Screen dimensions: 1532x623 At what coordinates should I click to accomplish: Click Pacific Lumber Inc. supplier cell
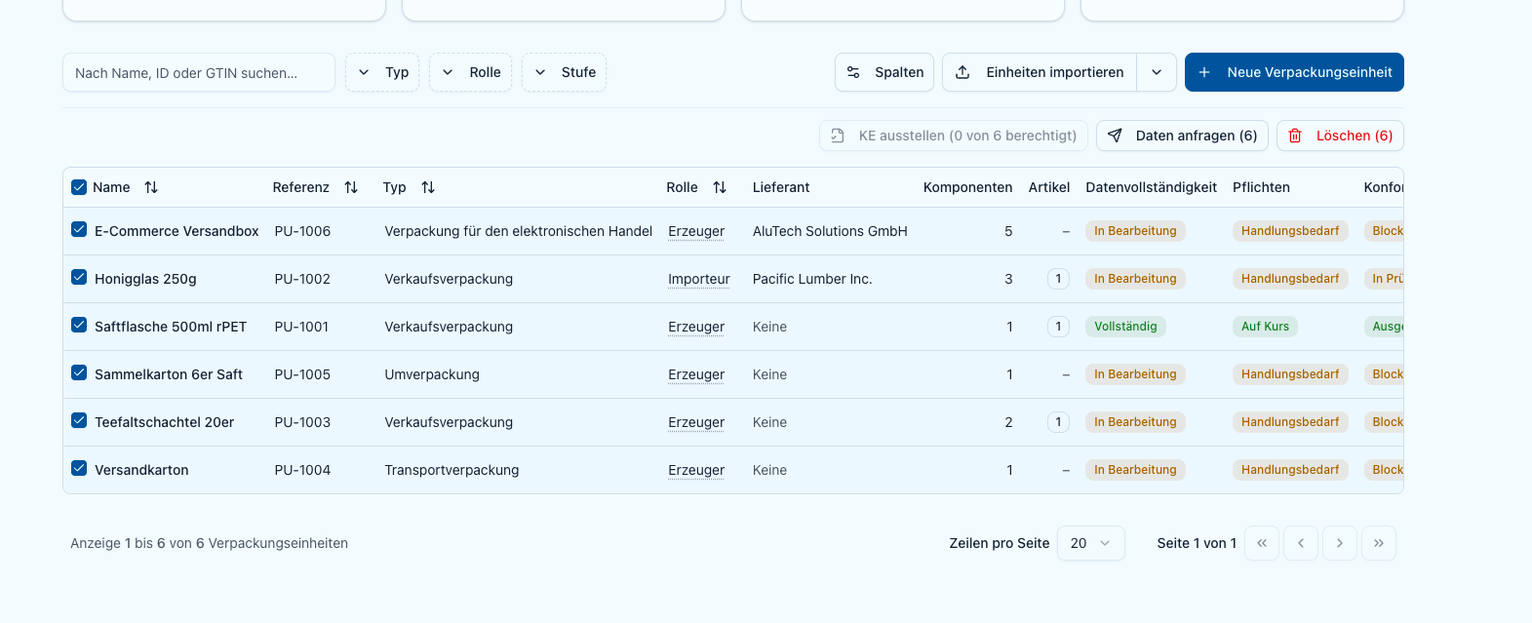point(812,279)
